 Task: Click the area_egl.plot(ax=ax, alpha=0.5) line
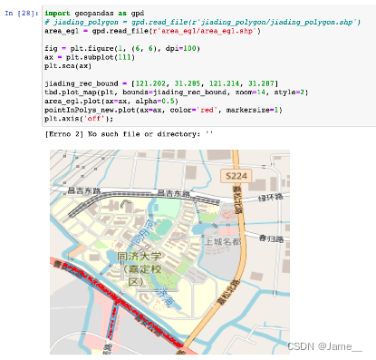(x=111, y=101)
